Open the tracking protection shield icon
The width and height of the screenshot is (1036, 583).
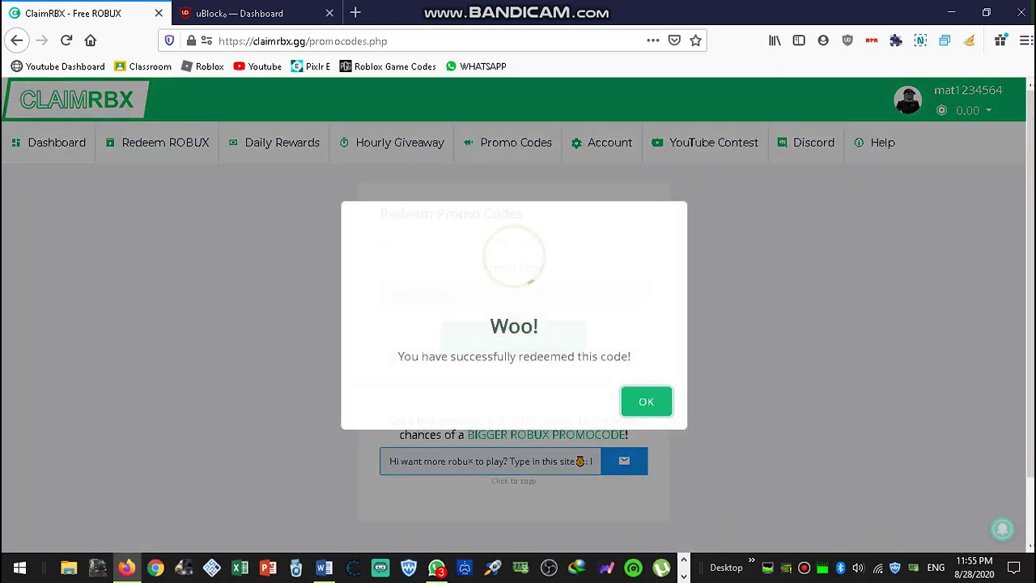point(169,40)
